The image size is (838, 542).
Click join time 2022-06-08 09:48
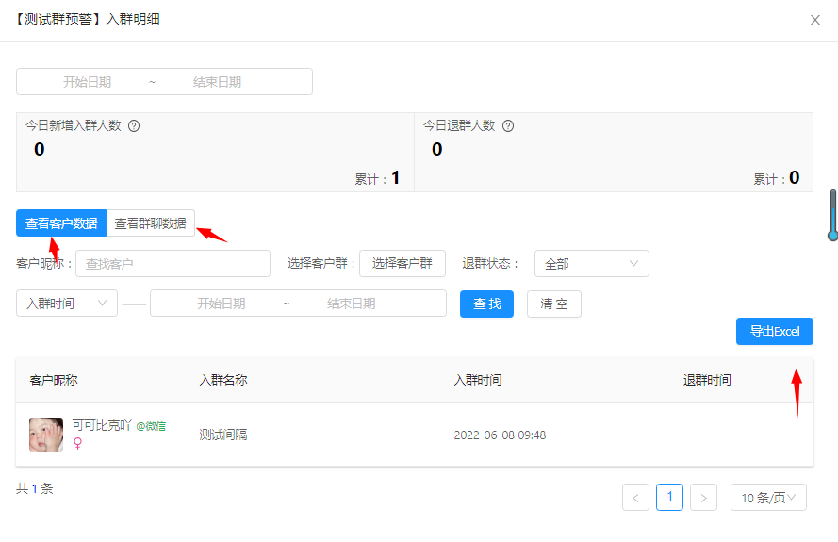click(x=500, y=435)
